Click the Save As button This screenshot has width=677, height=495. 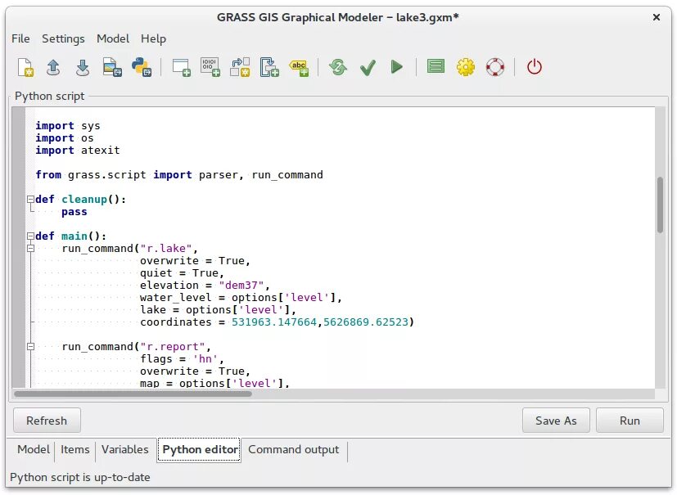[556, 421]
